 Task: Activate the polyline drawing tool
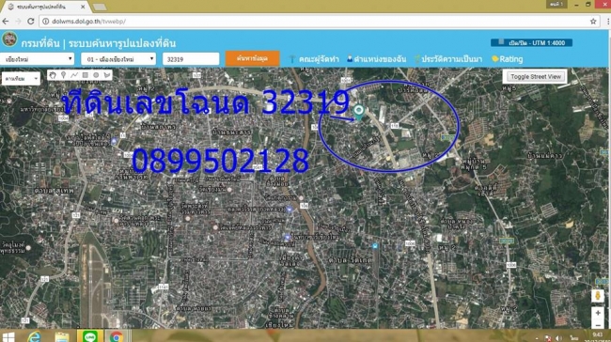coord(74,75)
